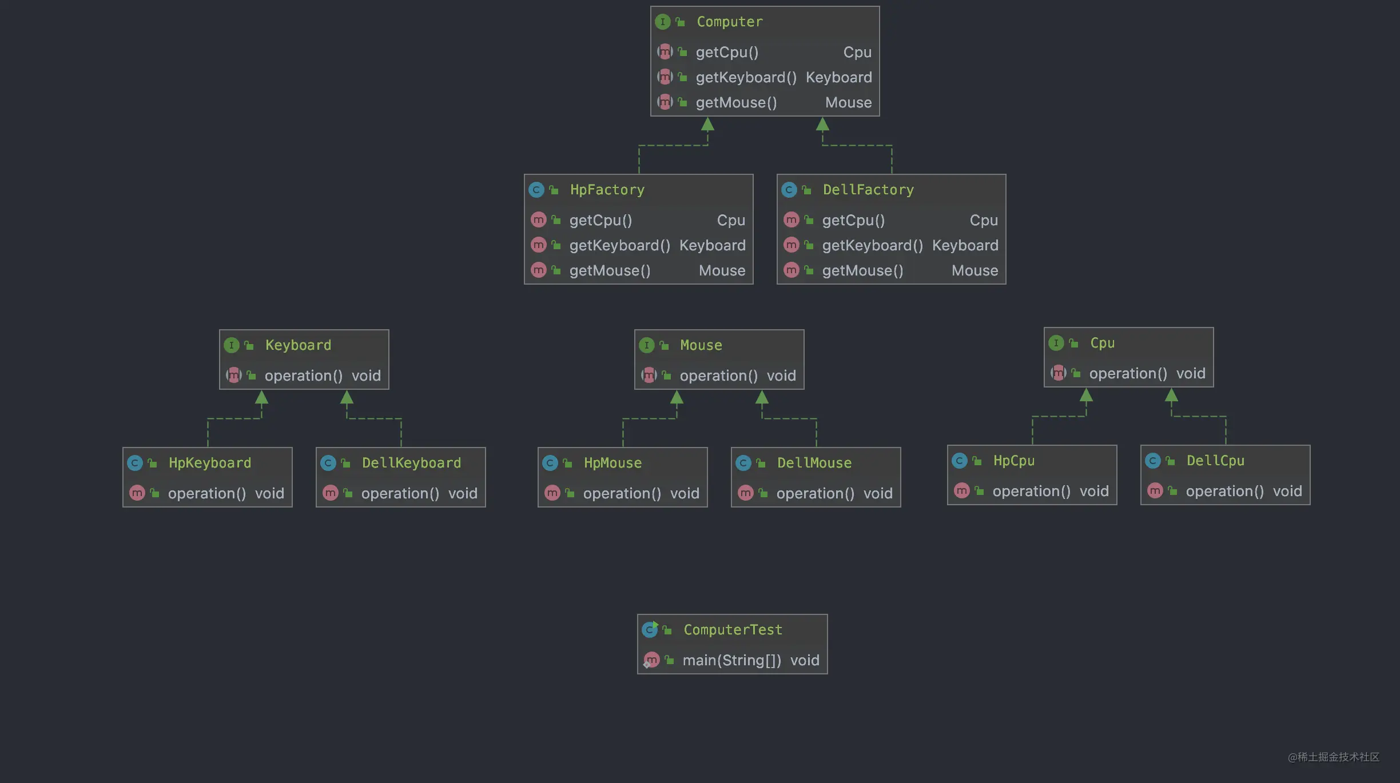This screenshot has width=1400, height=783.
Task: Select the HpKeyboard class name
Action: (210, 463)
